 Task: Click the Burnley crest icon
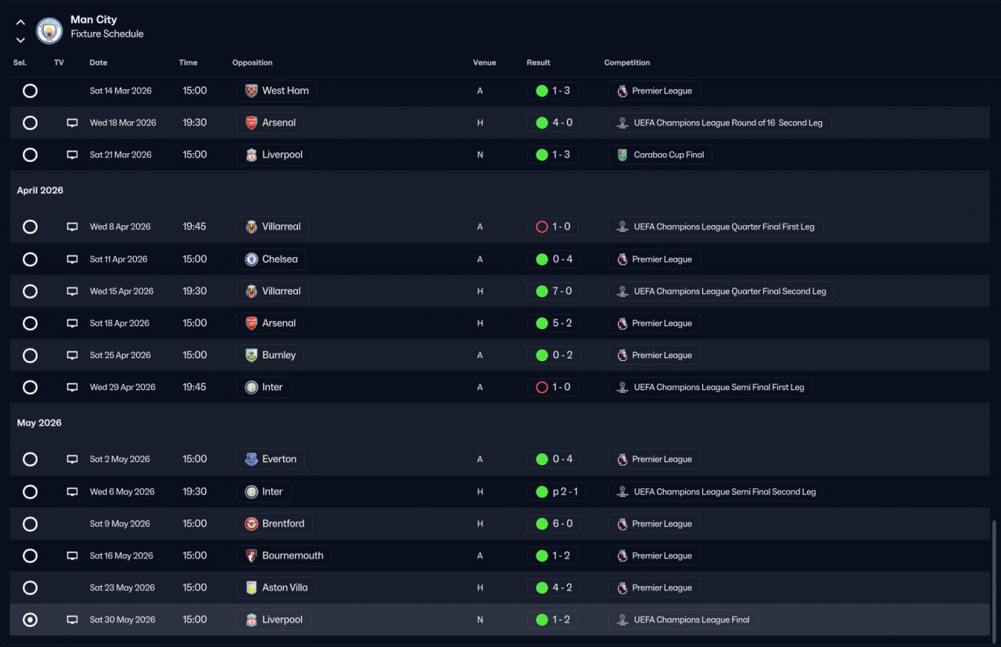pos(251,356)
